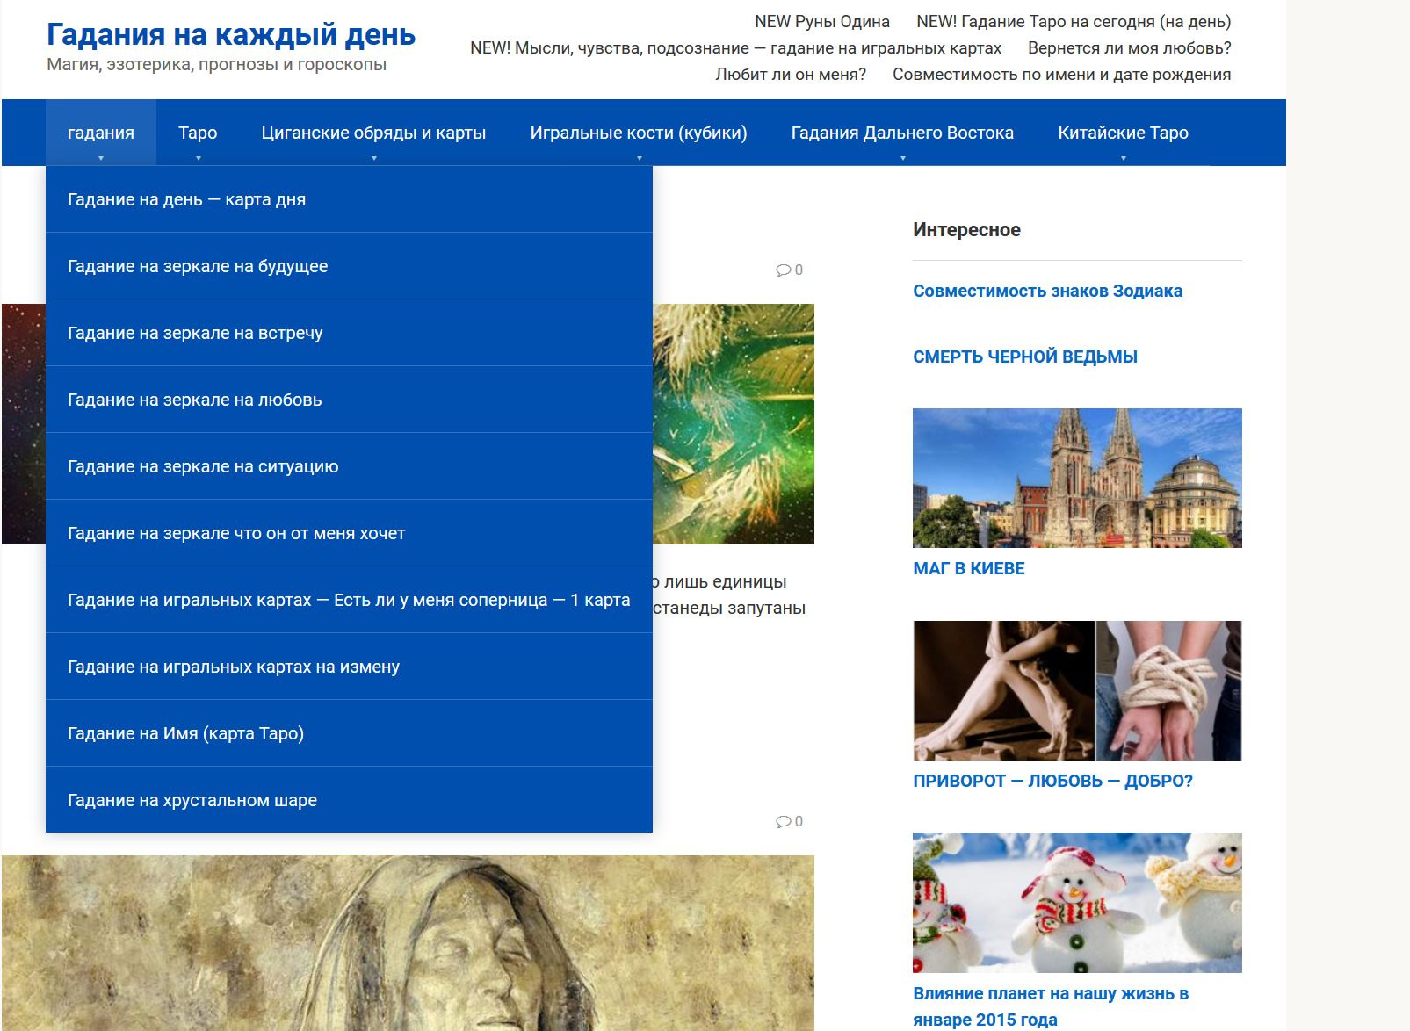Viewport: 1410px width, 1031px height.
Task: Click second post's comment bubble icon
Action: click(x=784, y=822)
